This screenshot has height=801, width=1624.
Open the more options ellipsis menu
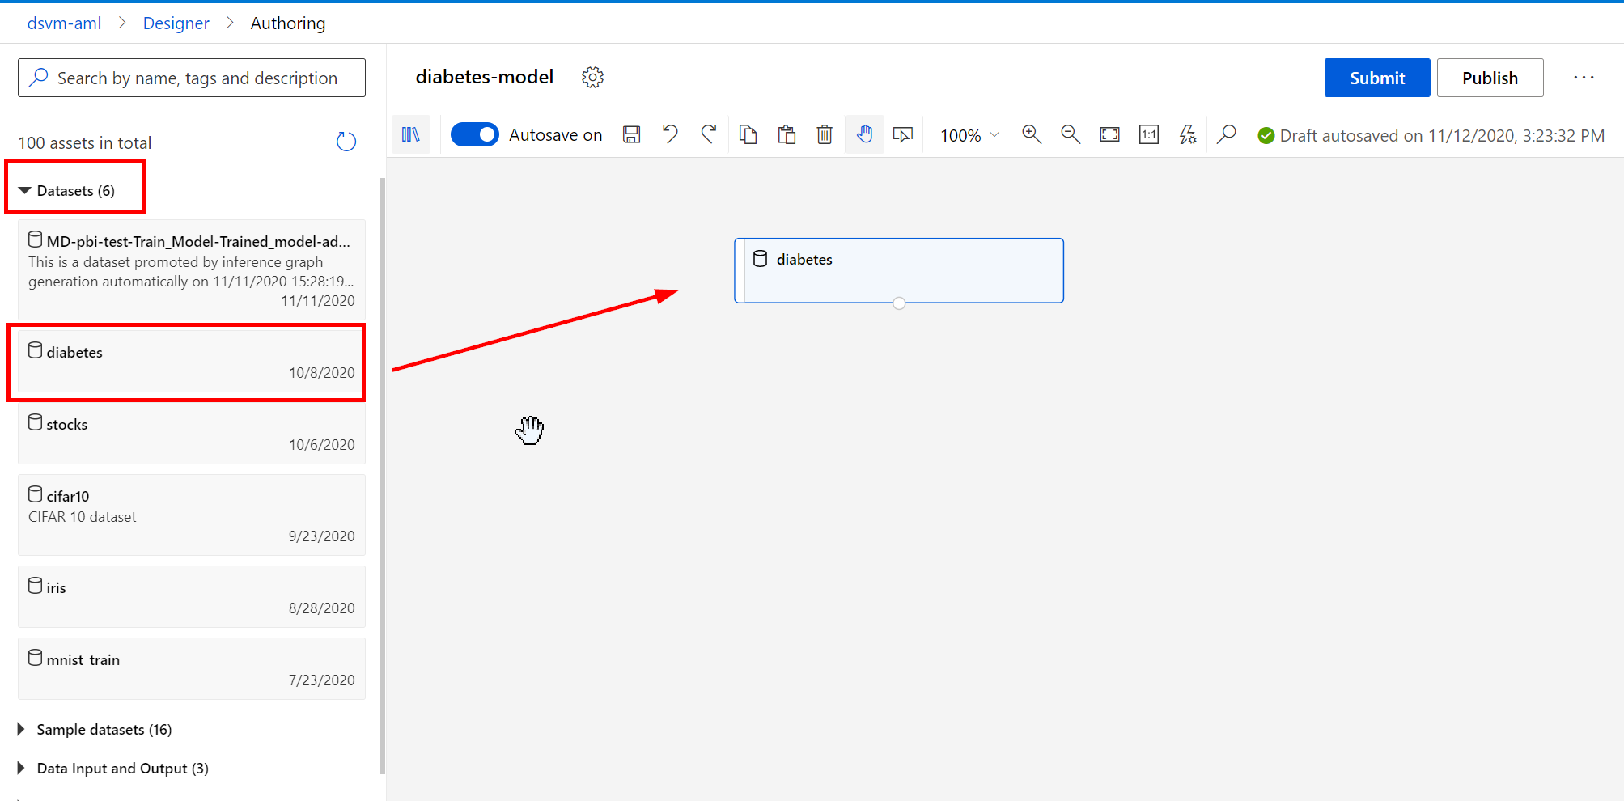point(1584,78)
